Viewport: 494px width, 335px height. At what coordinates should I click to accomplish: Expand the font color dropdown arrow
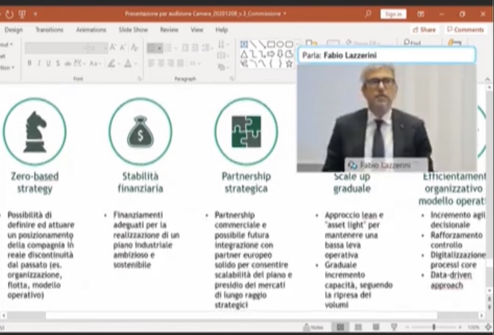(x=136, y=64)
